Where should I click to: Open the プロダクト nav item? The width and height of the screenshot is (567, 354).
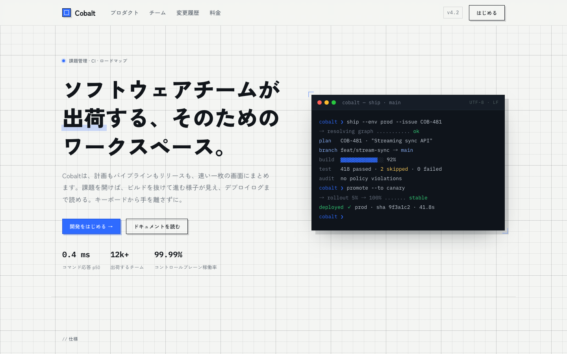pos(124,13)
